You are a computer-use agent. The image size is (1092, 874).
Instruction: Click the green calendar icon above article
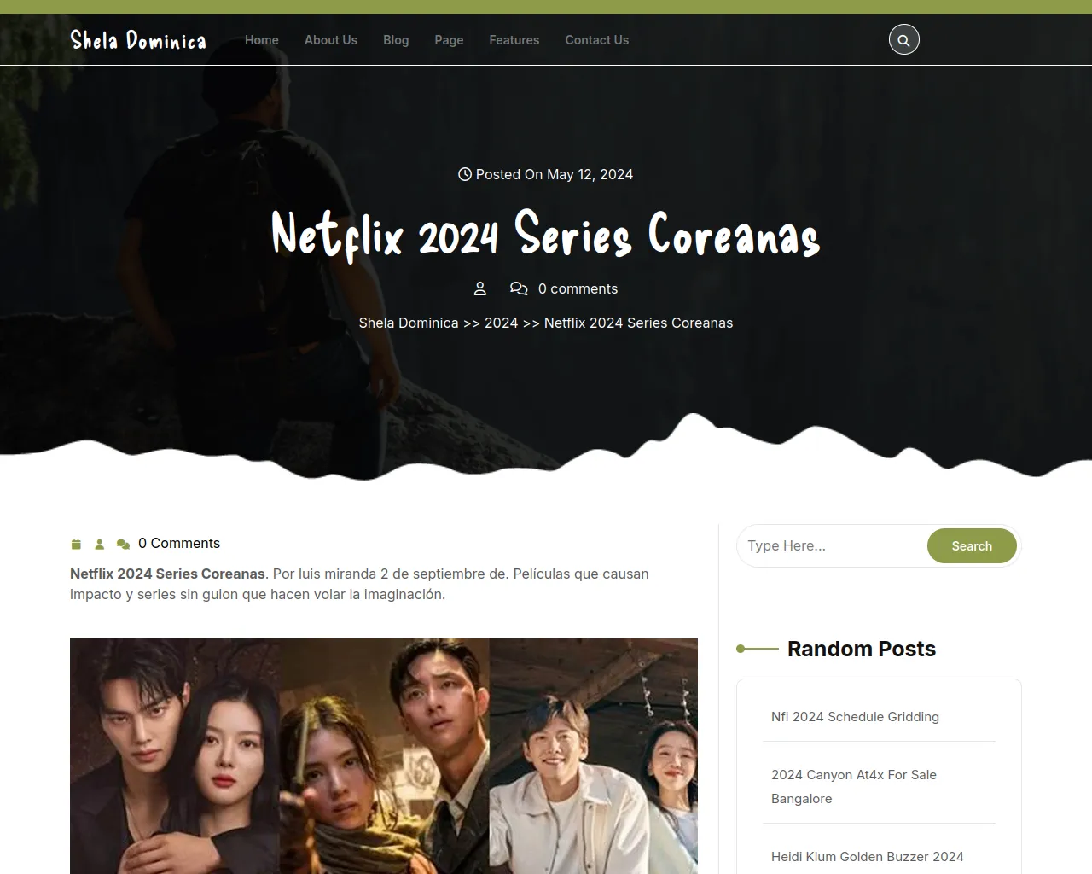point(76,544)
